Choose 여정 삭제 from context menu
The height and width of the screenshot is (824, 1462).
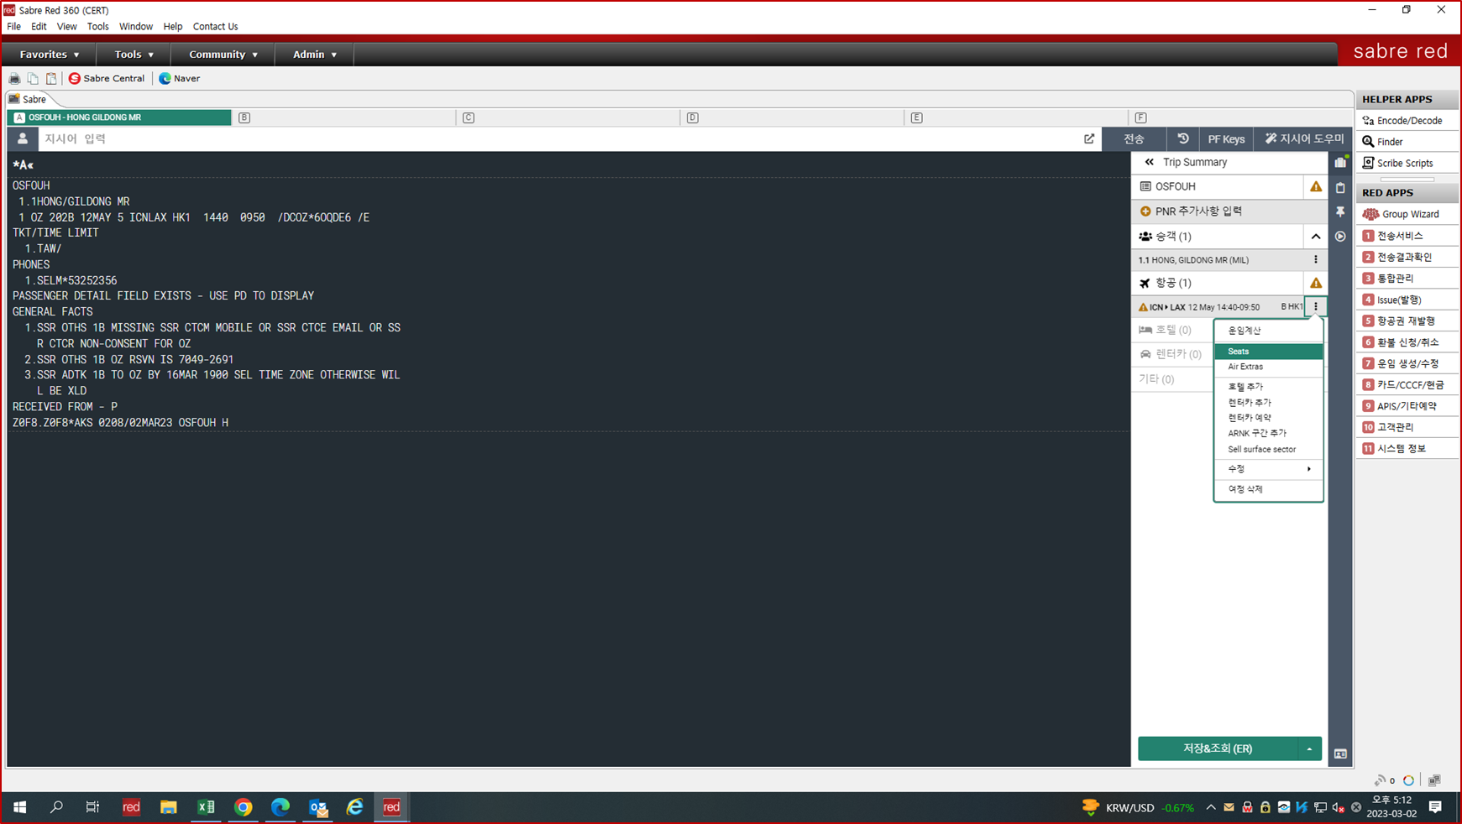tap(1268, 489)
